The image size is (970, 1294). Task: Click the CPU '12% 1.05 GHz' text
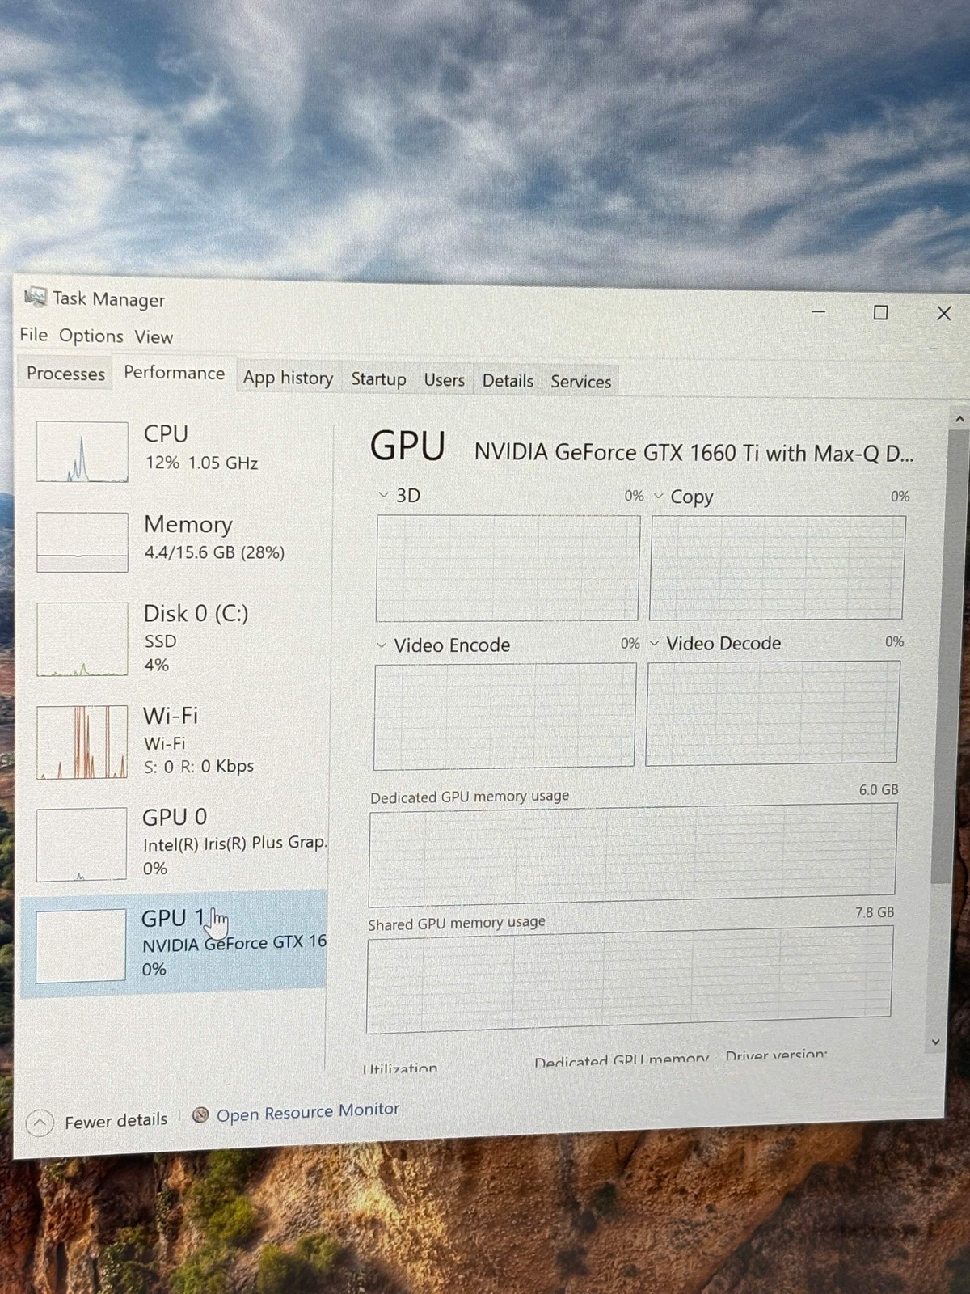coord(201,463)
